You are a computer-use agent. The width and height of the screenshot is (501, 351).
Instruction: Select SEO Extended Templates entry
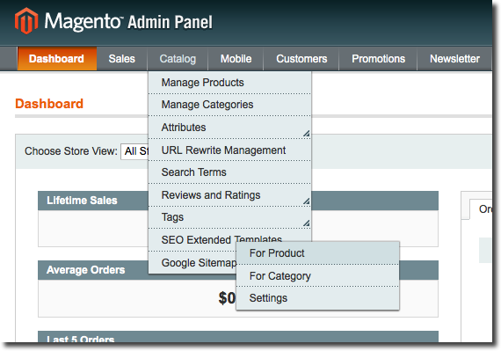[221, 239]
